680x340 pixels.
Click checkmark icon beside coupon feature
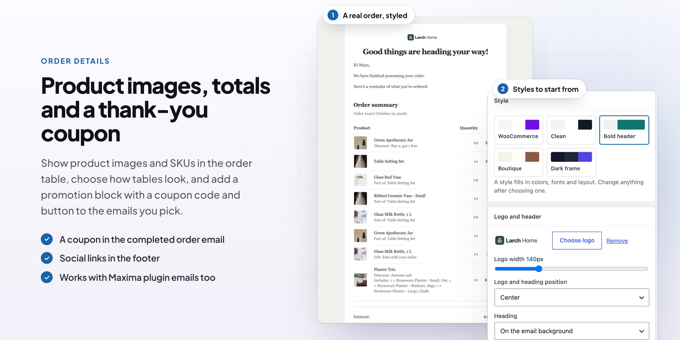pyautogui.click(x=47, y=239)
